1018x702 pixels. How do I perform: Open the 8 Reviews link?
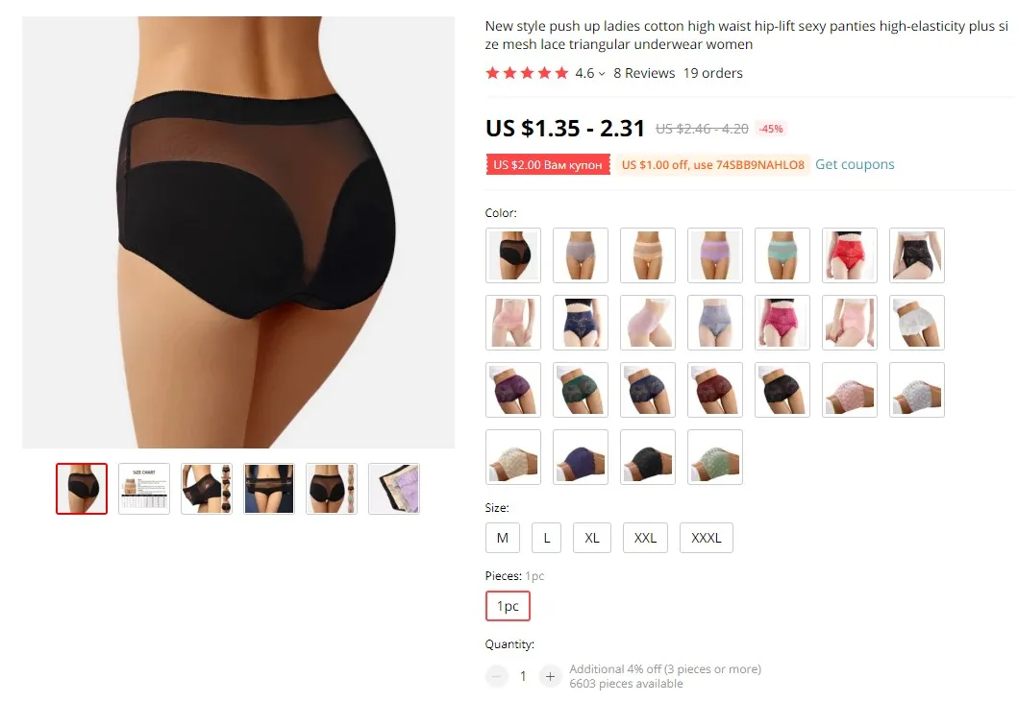pos(644,73)
